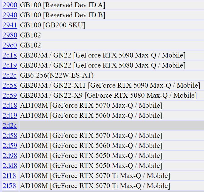204x192 pixels.
Task: Open the 2dd8 RTX 5050 link
Action: (x=10, y=166)
